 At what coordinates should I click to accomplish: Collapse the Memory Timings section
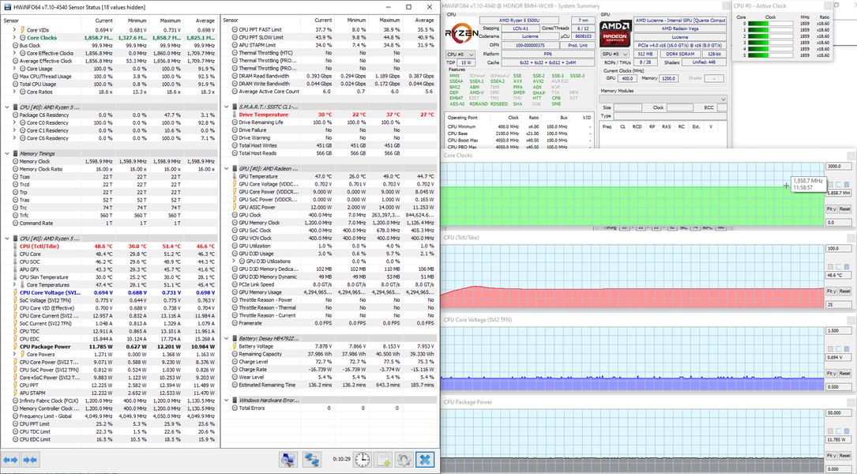pyautogui.click(x=7, y=153)
